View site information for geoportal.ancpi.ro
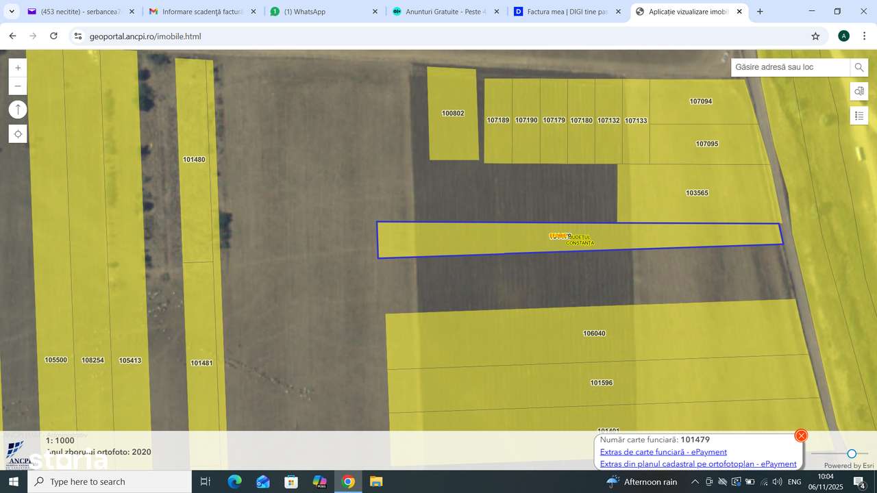Screen dimensions: 877x493 (78, 36)
